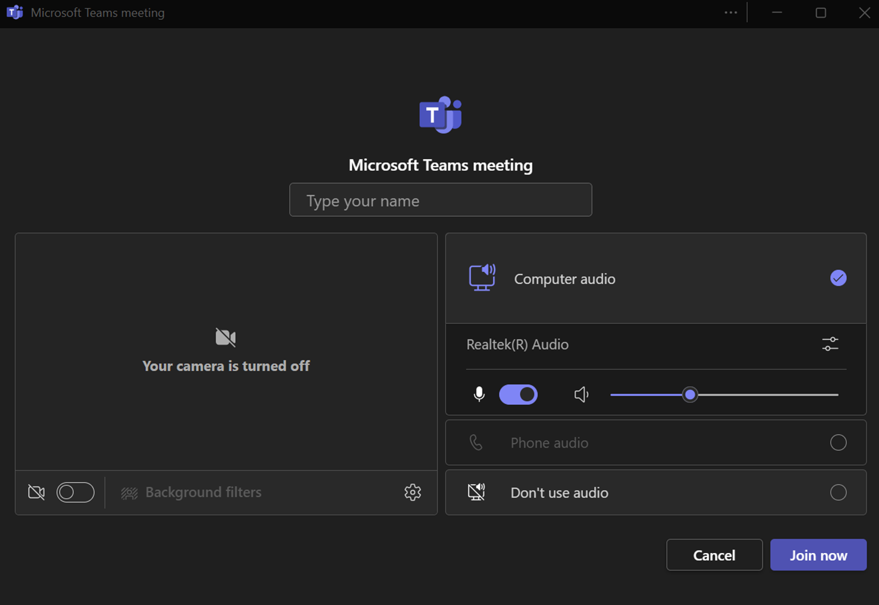Click the Type your name field
Viewport: 879px width, 605px height.
(x=440, y=200)
